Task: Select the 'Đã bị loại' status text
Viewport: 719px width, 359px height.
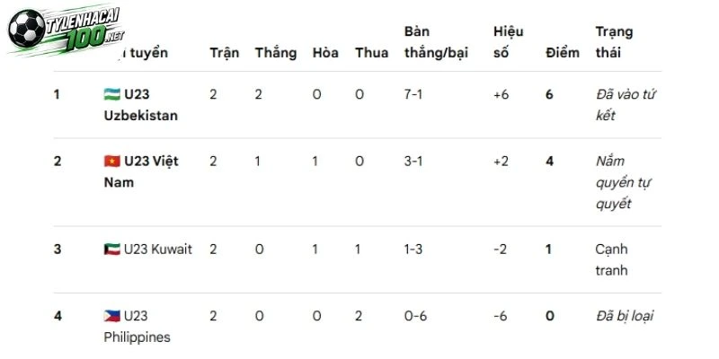Action: point(625,316)
